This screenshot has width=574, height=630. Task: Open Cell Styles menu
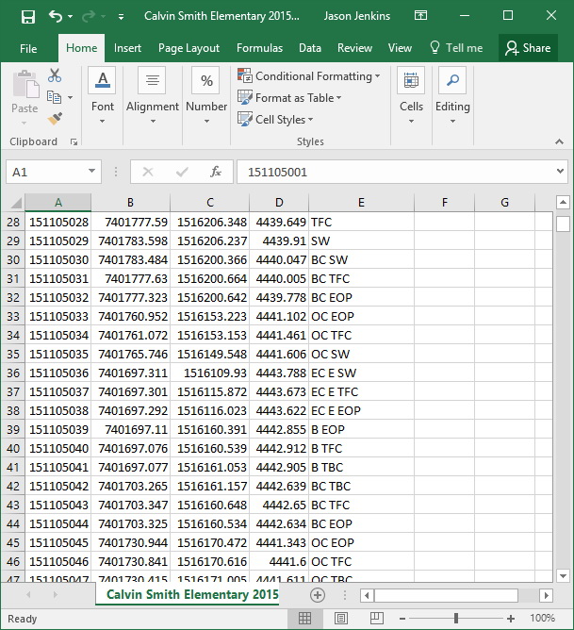pyautogui.click(x=275, y=120)
